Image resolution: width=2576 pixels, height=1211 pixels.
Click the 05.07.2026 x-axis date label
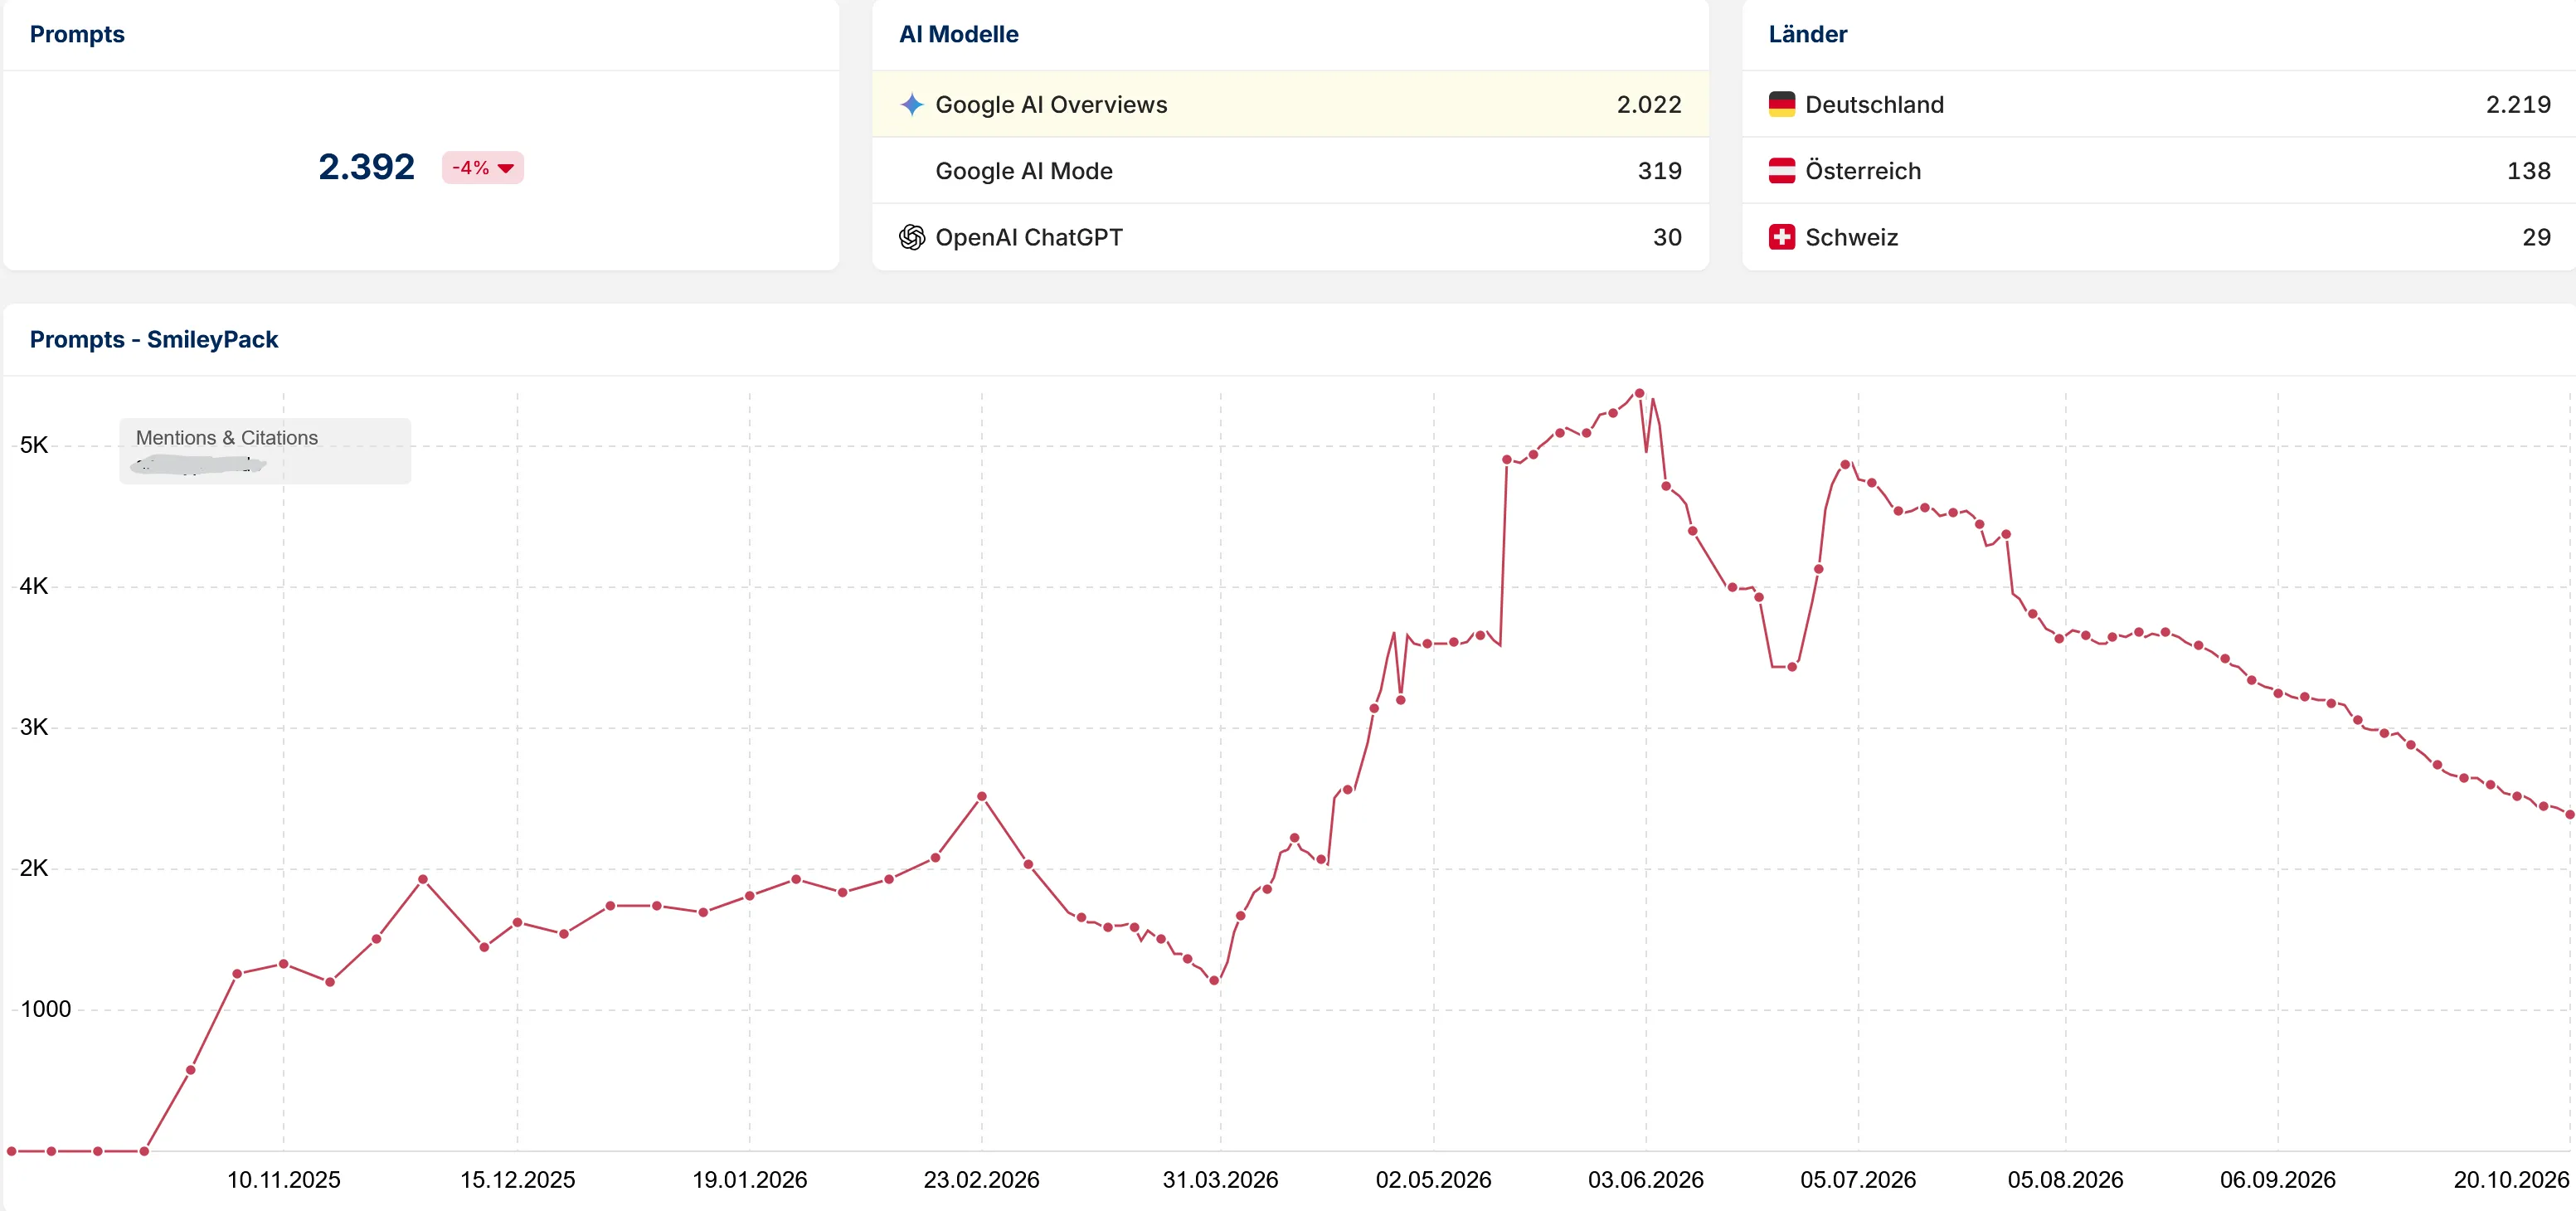point(1858,1180)
